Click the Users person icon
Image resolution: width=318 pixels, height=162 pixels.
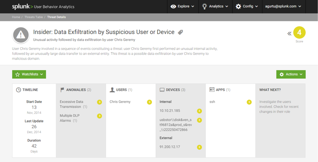tap(112, 90)
